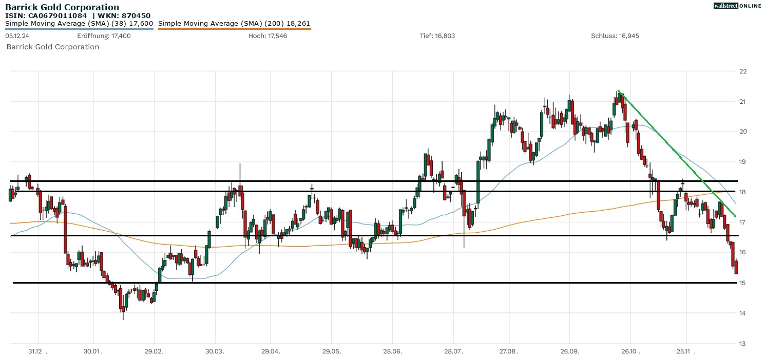
Task: Click the SMA (38) 17,600 legend label
Action: click(79, 24)
